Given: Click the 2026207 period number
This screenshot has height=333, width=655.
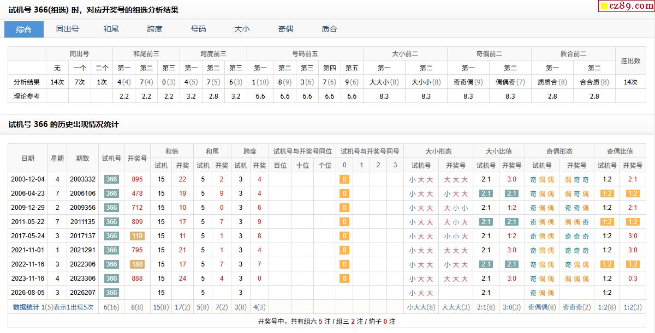Looking at the screenshot, I should [82, 293].
